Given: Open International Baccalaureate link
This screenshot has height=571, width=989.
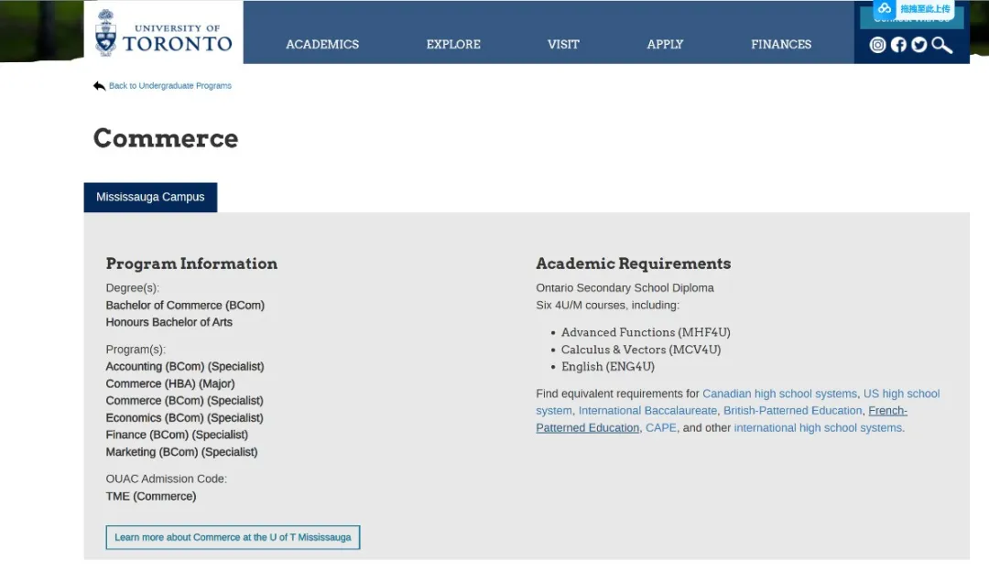Looking at the screenshot, I should coord(647,411).
